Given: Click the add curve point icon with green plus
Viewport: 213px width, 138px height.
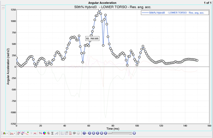Looking at the screenshot, I should pyautogui.click(x=27, y=133).
